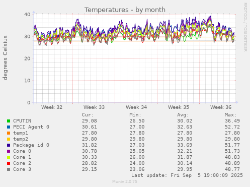Select the Core 1 legend label
The image size is (250, 187).
pos(22,157)
